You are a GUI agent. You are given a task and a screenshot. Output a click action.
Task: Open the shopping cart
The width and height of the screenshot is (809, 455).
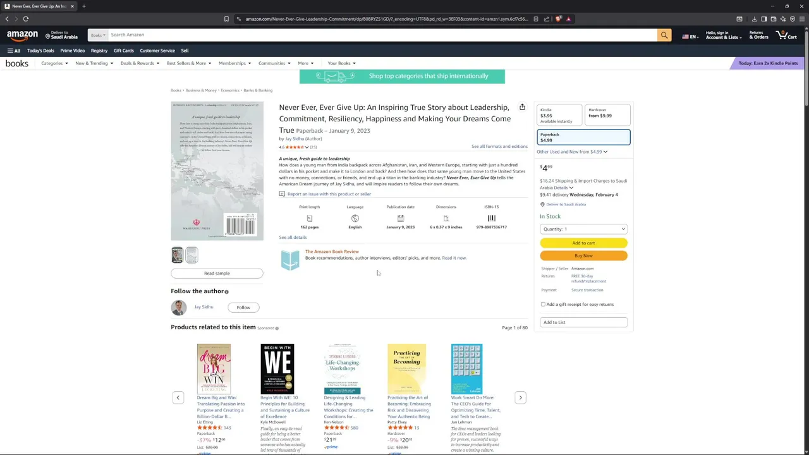(786, 35)
